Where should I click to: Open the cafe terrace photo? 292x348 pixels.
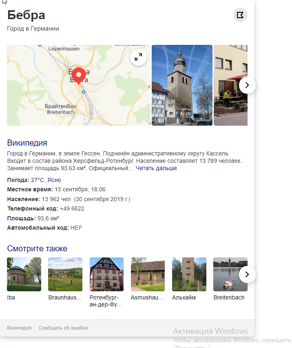[x=230, y=85]
